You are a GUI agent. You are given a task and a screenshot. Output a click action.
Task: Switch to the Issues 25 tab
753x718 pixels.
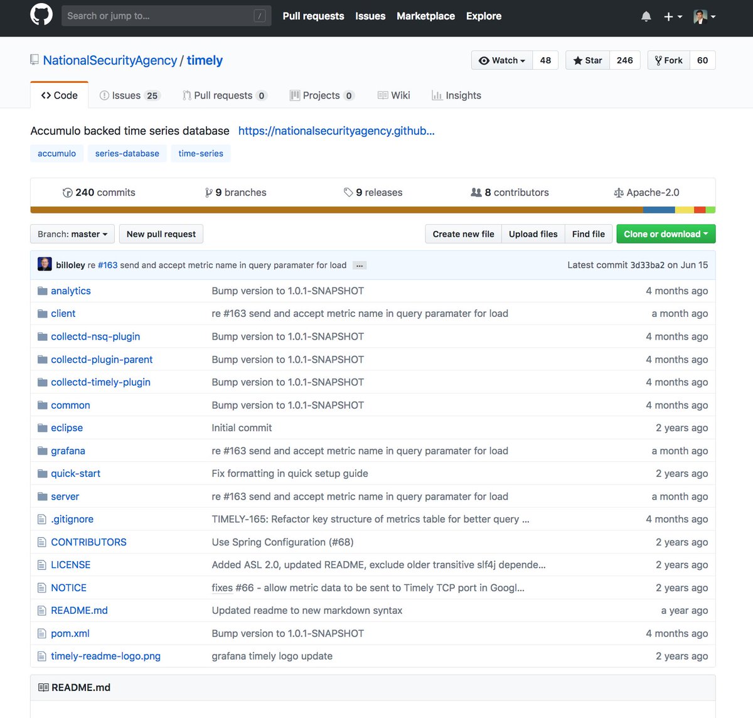tap(130, 95)
